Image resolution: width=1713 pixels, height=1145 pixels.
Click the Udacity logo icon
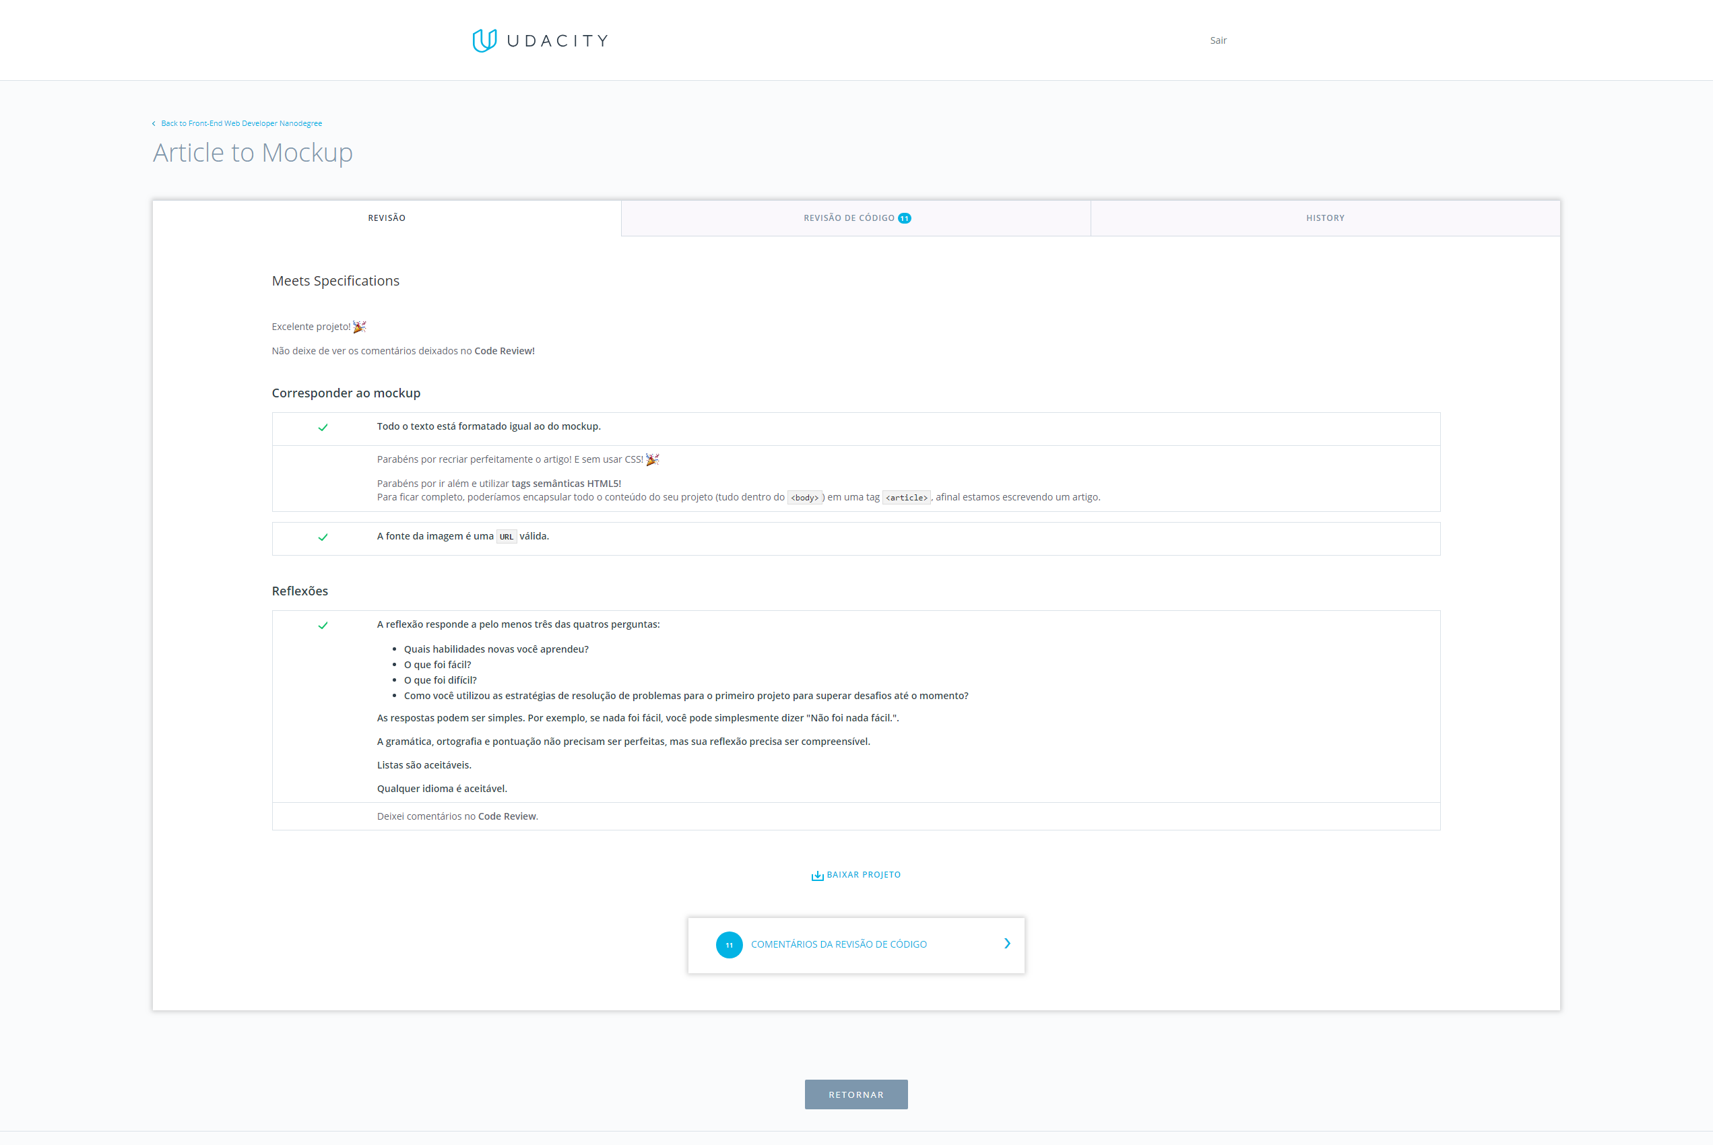coord(484,40)
